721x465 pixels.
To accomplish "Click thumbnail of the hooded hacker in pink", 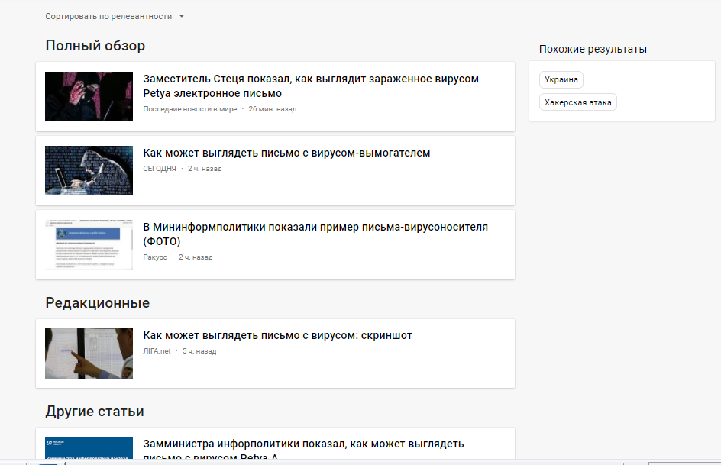I will tap(89, 96).
